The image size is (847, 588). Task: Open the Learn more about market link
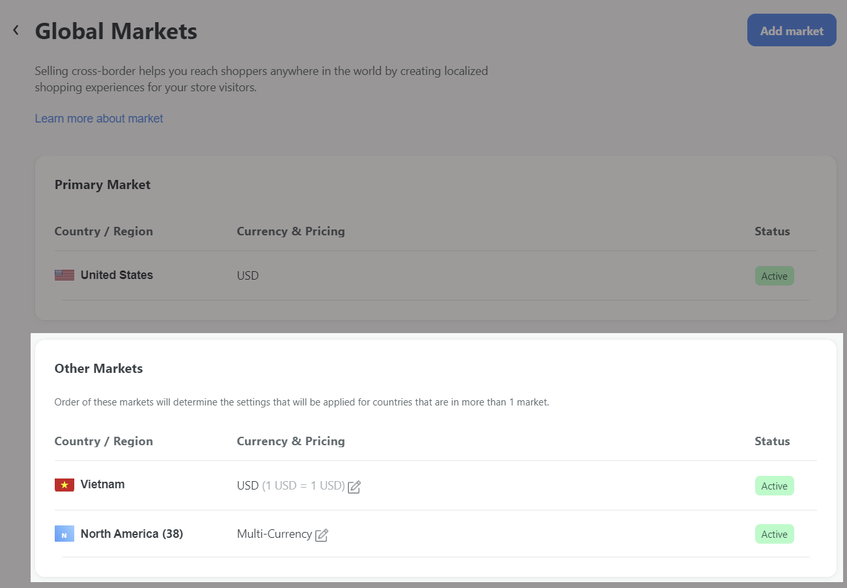99,119
